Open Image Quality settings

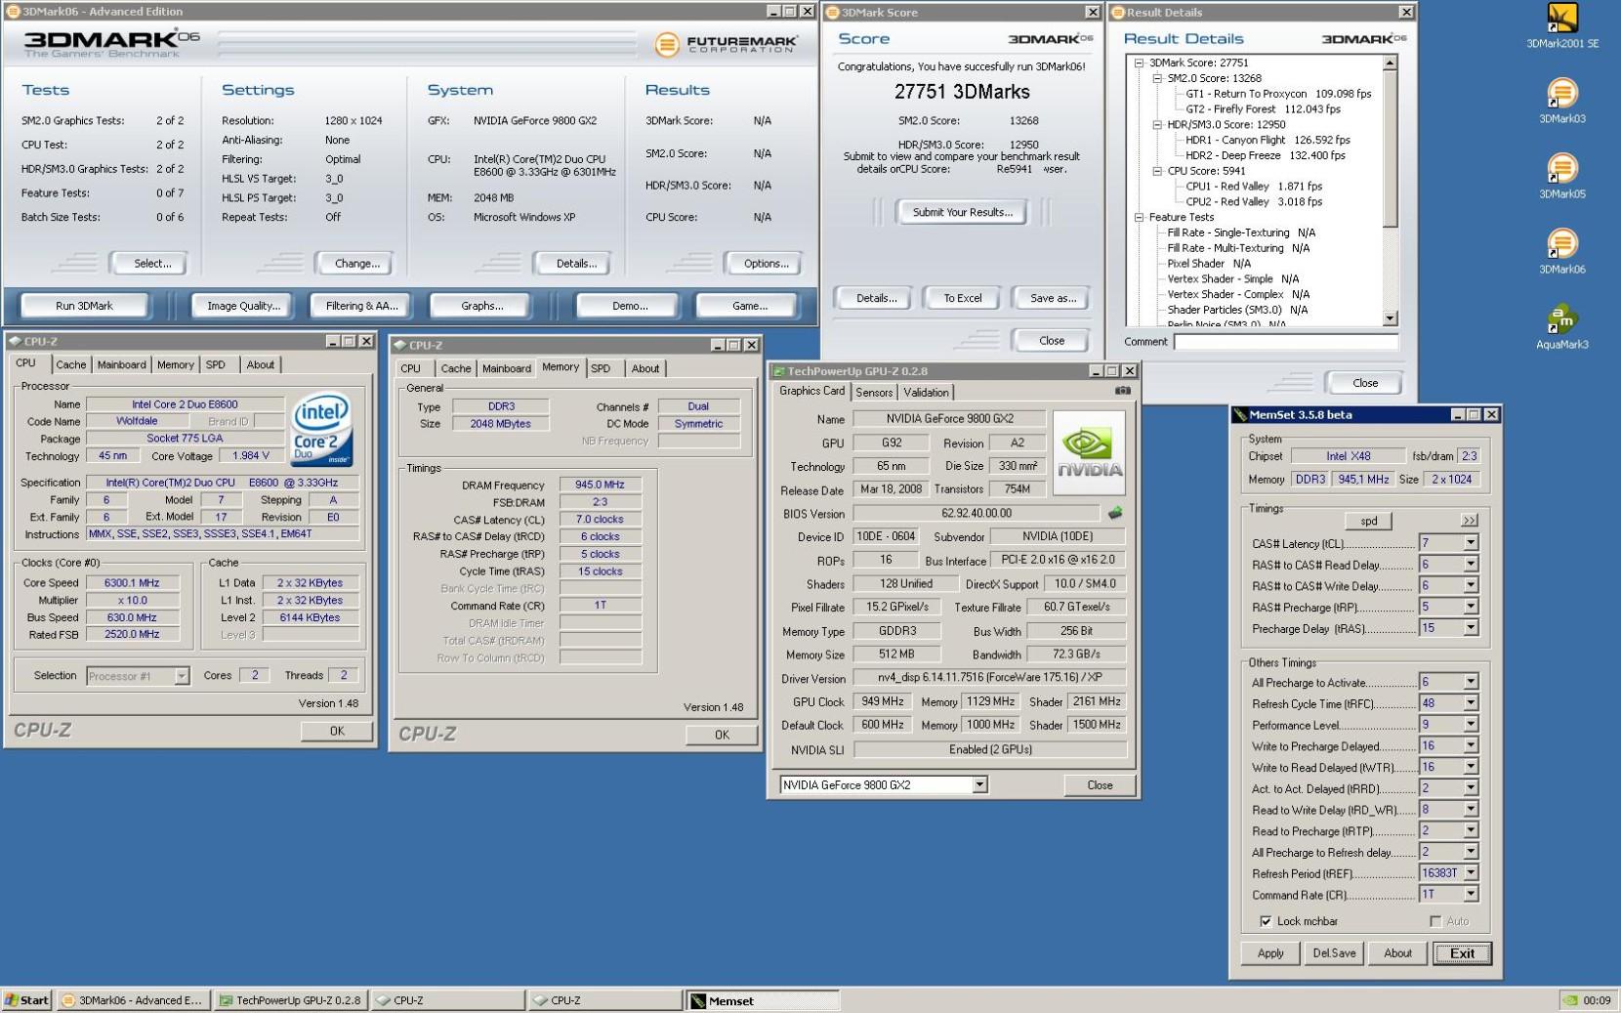pyautogui.click(x=243, y=306)
